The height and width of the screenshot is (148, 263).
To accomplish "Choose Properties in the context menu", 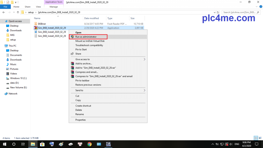I will point(80,120).
